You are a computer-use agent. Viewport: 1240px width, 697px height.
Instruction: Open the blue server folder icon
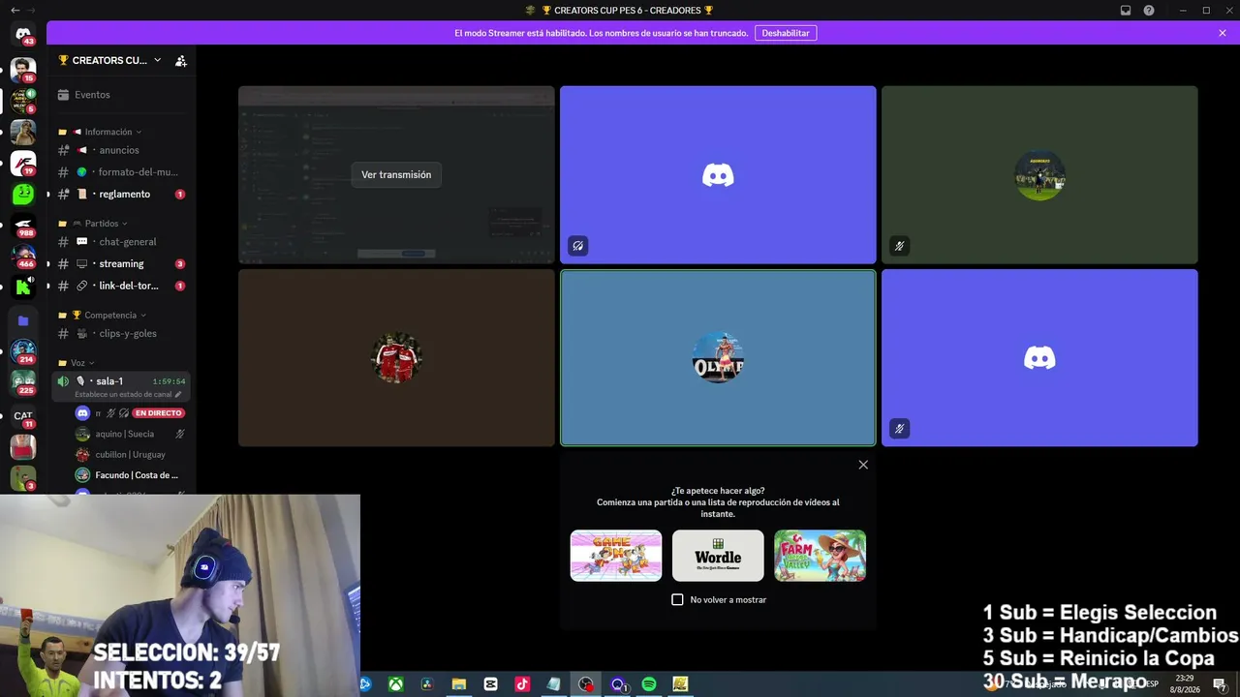[x=23, y=320]
